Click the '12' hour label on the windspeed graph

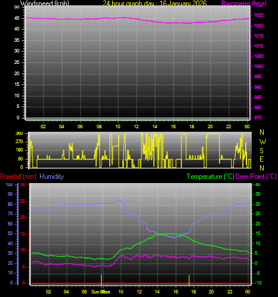[136, 126]
